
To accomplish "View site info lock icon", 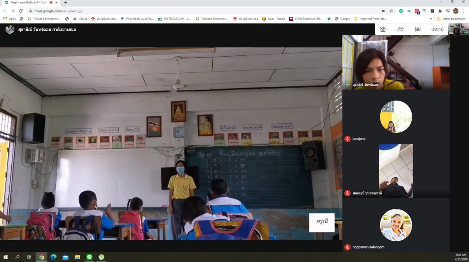I will click(x=30, y=11).
